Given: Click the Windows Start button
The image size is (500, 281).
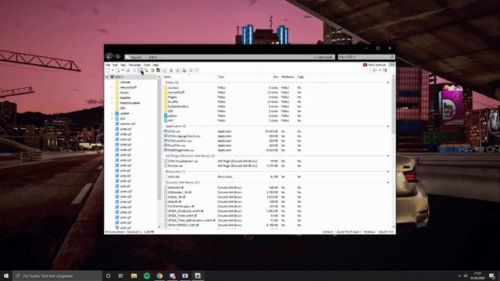Looking at the screenshot, I should (6, 276).
